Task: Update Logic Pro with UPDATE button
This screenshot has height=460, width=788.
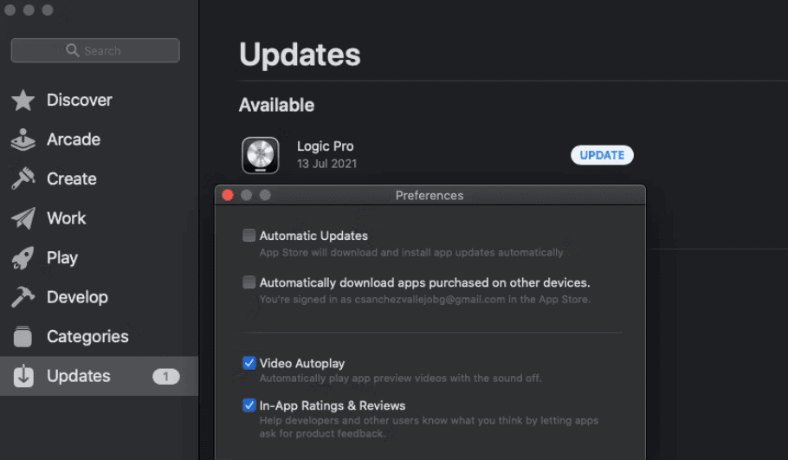Action: coord(602,155)
